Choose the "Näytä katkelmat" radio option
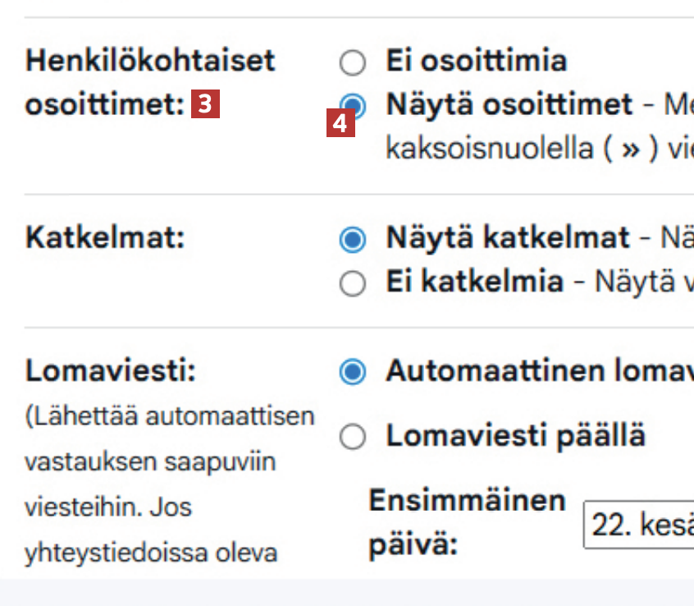 click(x=353, y=240)
